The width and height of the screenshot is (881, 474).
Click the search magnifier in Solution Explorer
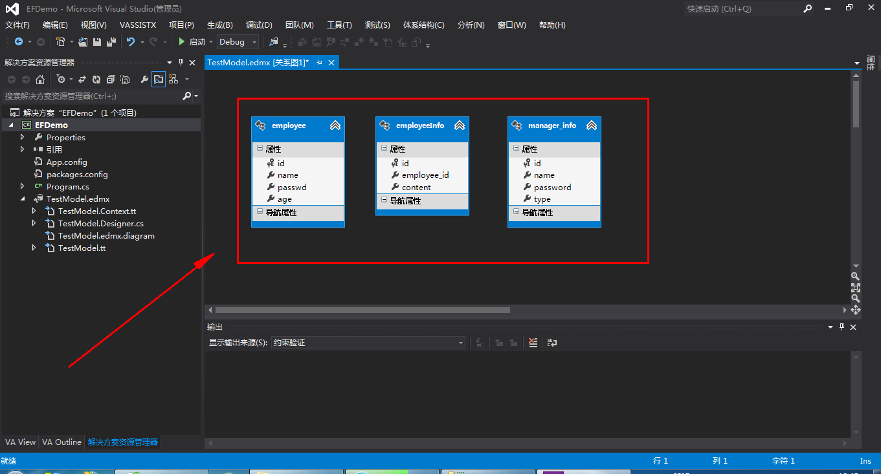187,96
